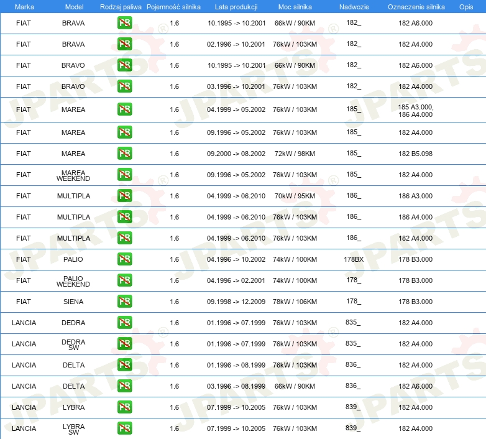Click the fuel icon in BRAVO 03.1996 row
Image resolution: width=486 pixels, height=439 pixels.
point(124,86)
